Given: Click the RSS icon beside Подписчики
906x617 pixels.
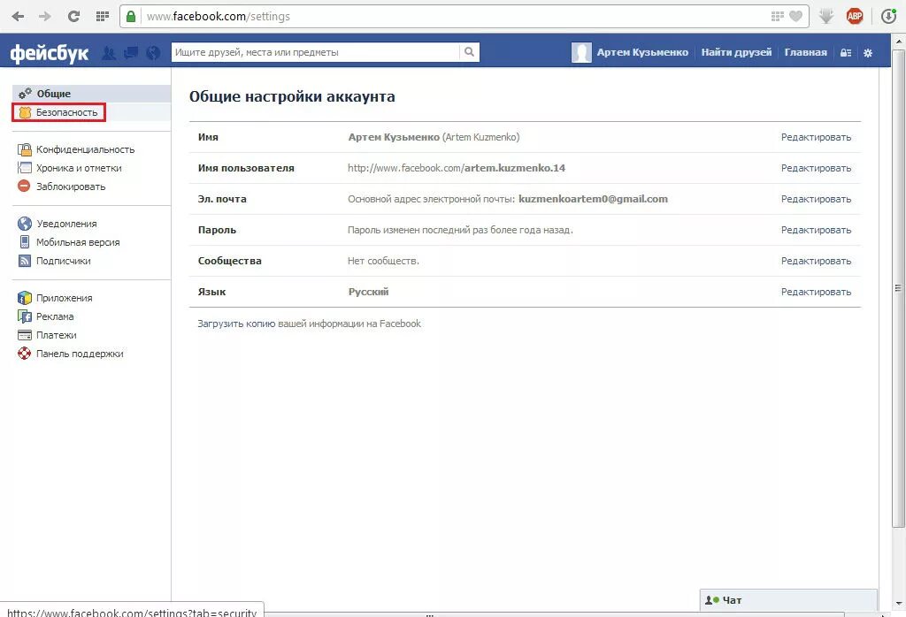Looking at the screenshot, I should pyautogui.click(x=24, y=261).
